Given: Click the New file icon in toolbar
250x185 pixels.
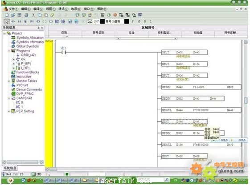Looking at the screenshot, I should (x=7, y=15).
